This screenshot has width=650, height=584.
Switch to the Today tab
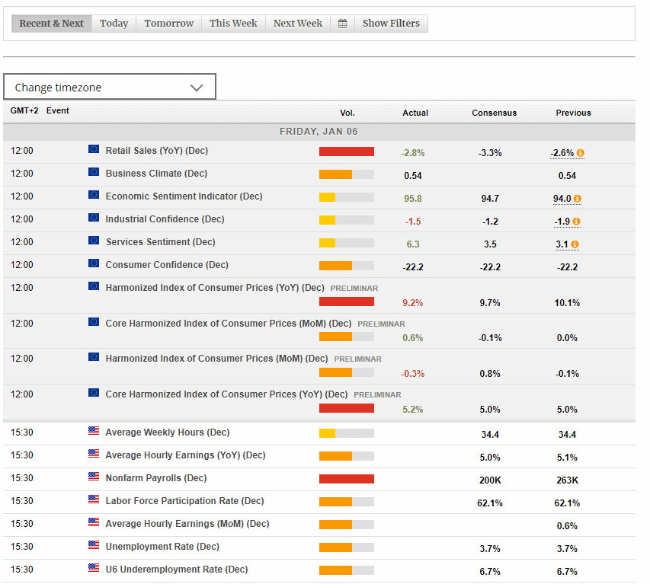114,23
